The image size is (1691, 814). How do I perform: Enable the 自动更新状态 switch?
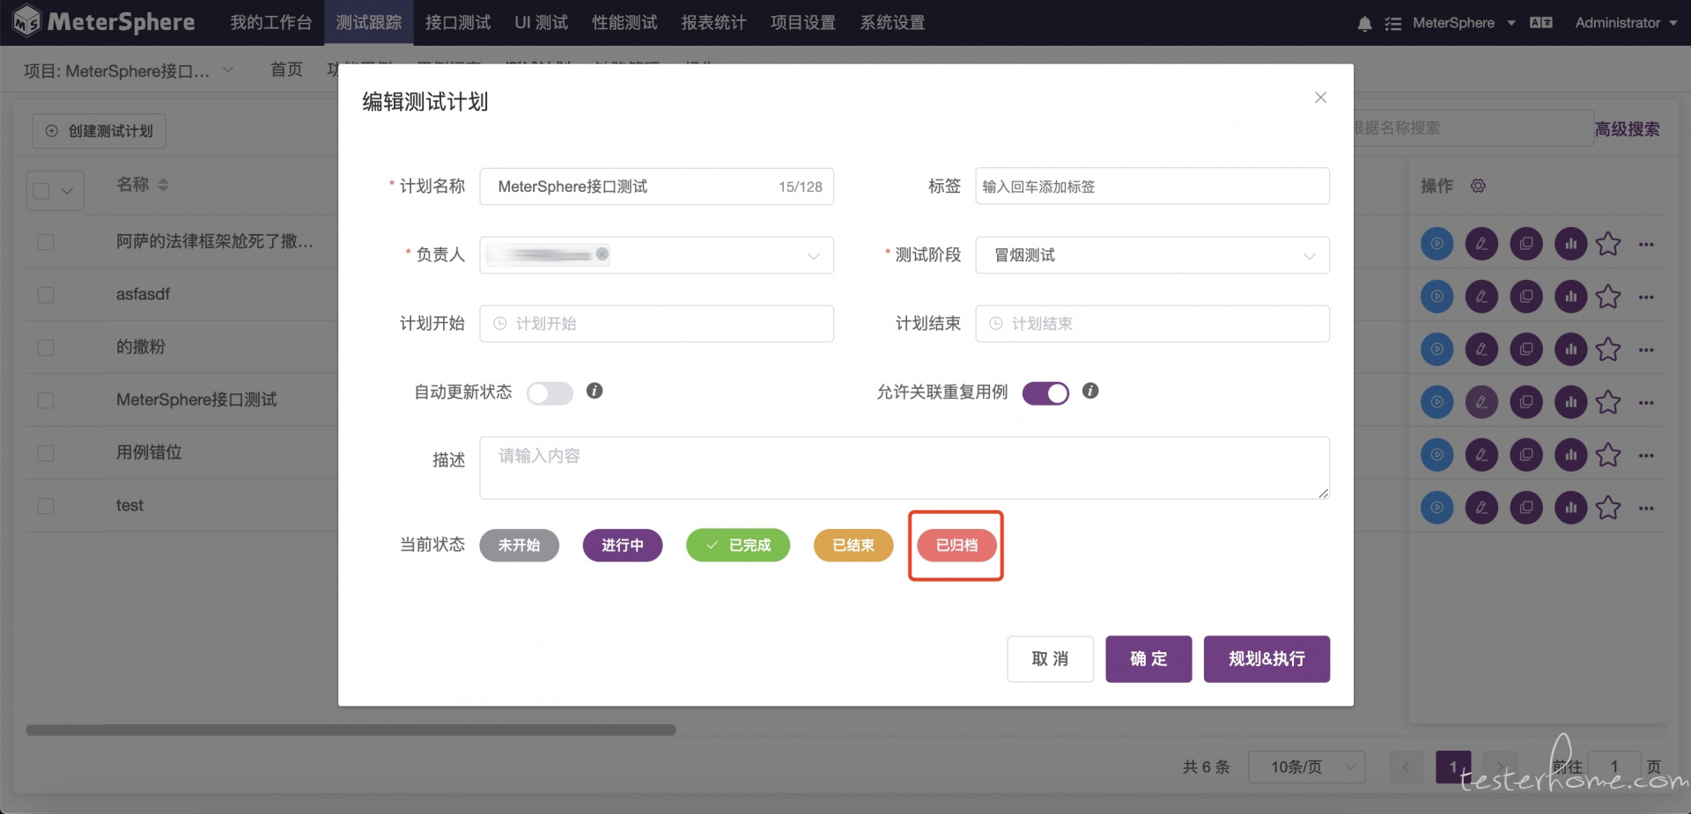(x=550, y=392)
